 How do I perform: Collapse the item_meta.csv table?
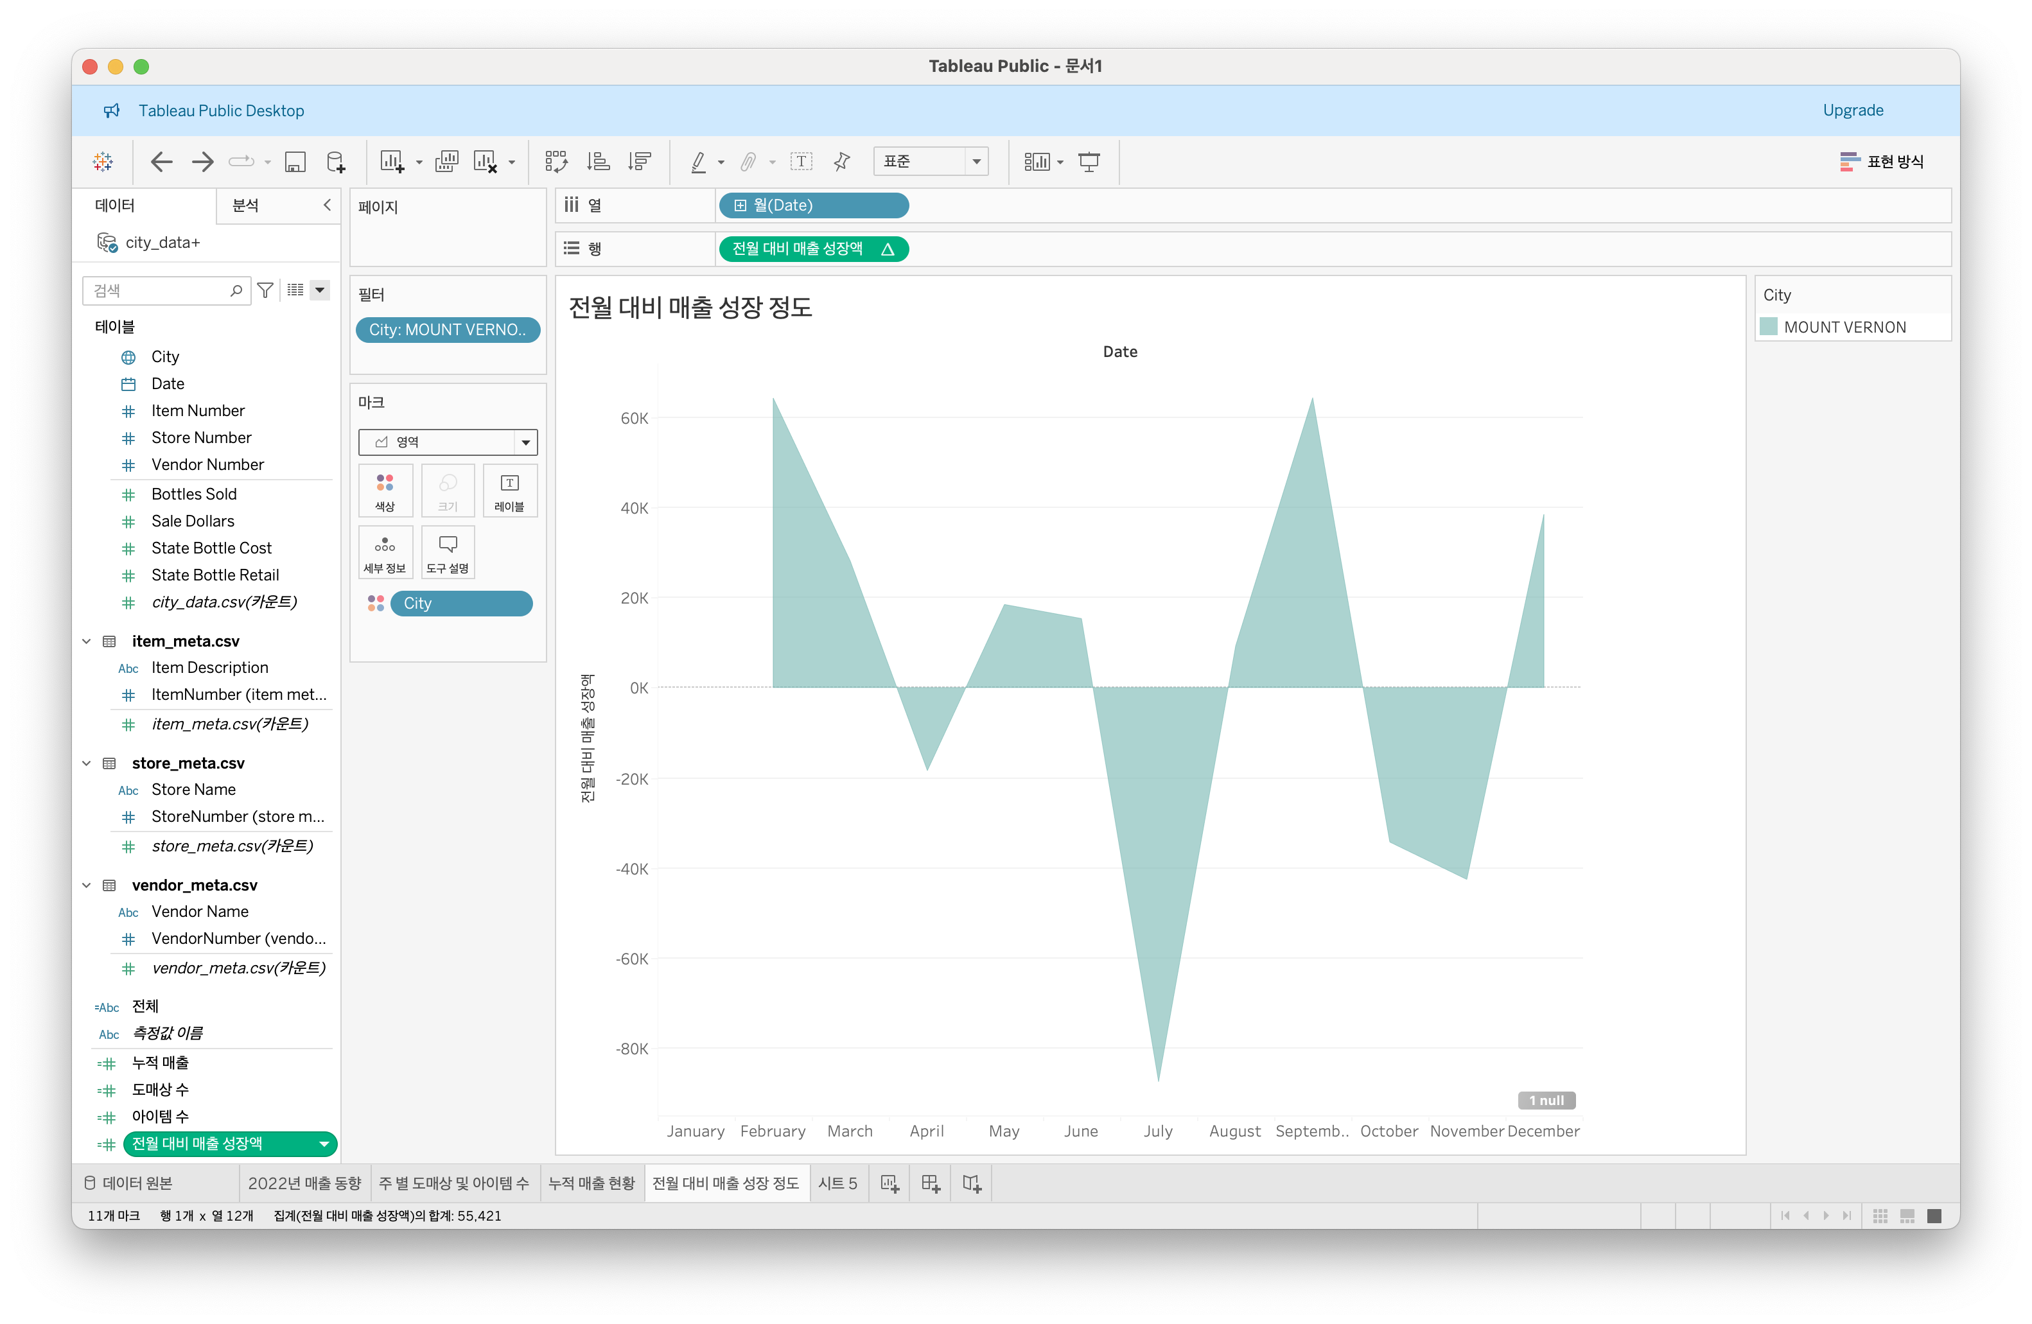pos(86,641)
